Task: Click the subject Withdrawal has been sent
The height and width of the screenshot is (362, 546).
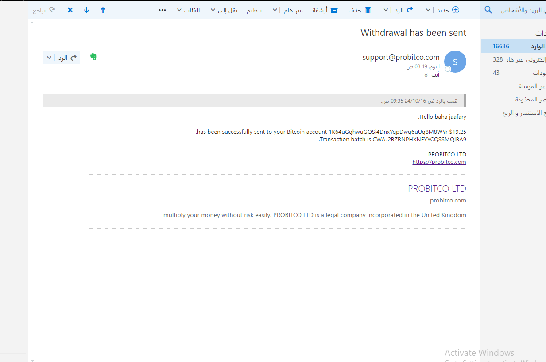Action: pyautogui.click(x=414, y=33)
